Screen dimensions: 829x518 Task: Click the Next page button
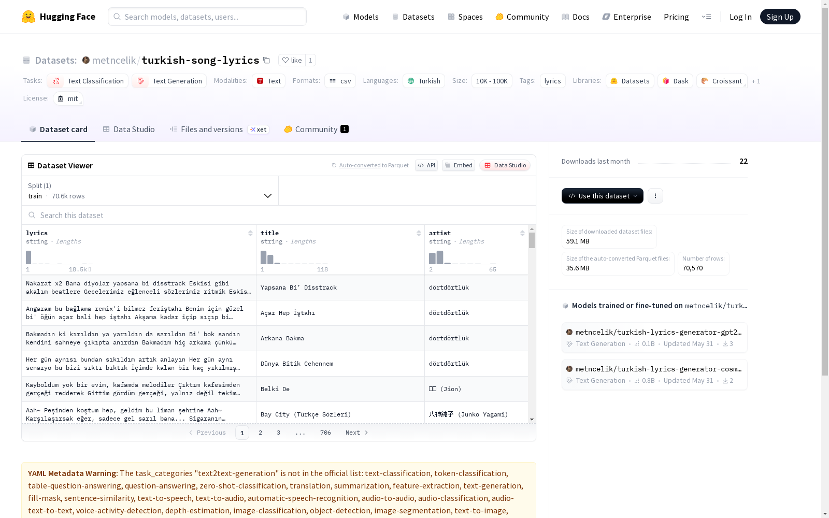[x=357, y=433]
